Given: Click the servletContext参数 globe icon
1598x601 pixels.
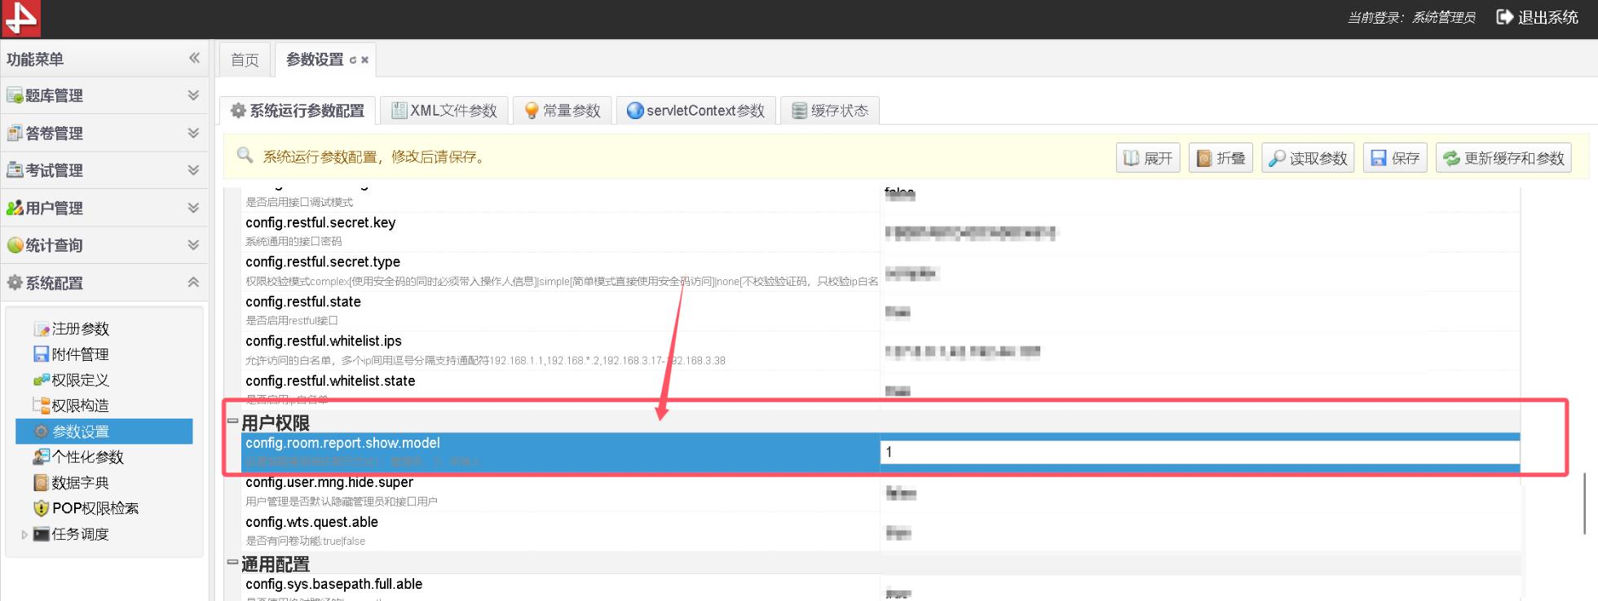Looking at the screenshot, I should click(x=635, y=111).
